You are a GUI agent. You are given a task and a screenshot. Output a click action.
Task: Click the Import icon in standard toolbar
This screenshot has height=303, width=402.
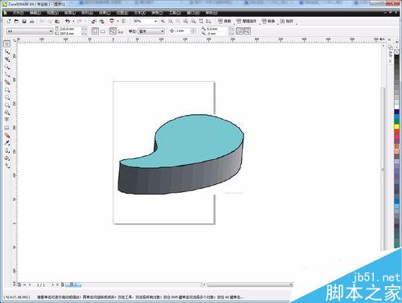93,21
